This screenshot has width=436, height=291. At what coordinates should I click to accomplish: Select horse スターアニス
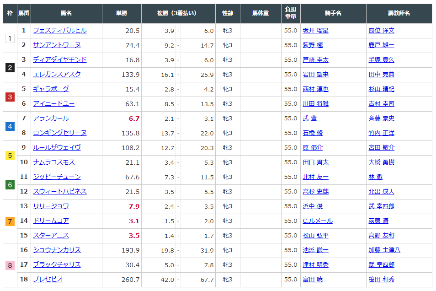(51, 236)
